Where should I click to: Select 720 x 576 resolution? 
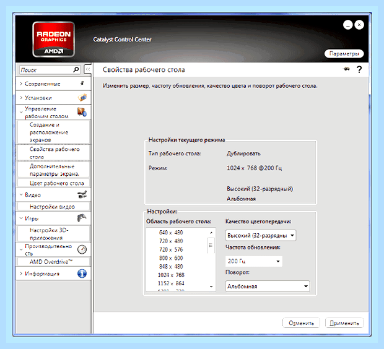[x=171, y=249]
